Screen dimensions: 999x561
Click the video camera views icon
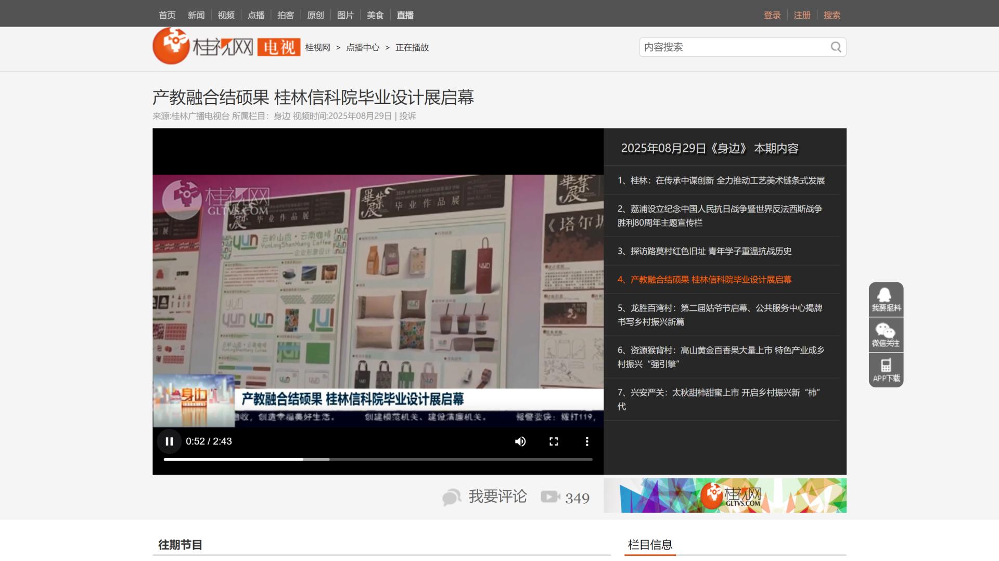click(x=550, y=497)
